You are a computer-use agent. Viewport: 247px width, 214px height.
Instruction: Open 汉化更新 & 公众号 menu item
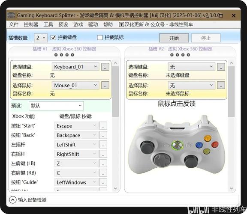pos(156,24)
